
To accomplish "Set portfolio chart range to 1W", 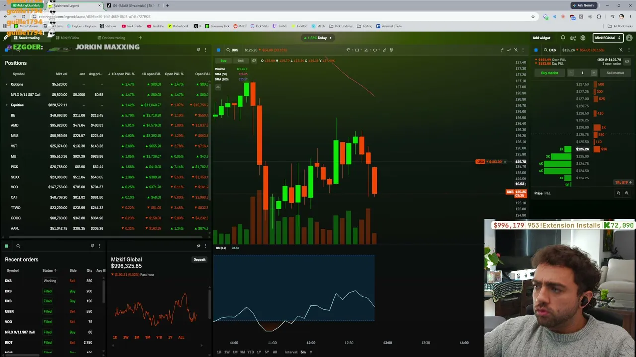I will (126, 337).
